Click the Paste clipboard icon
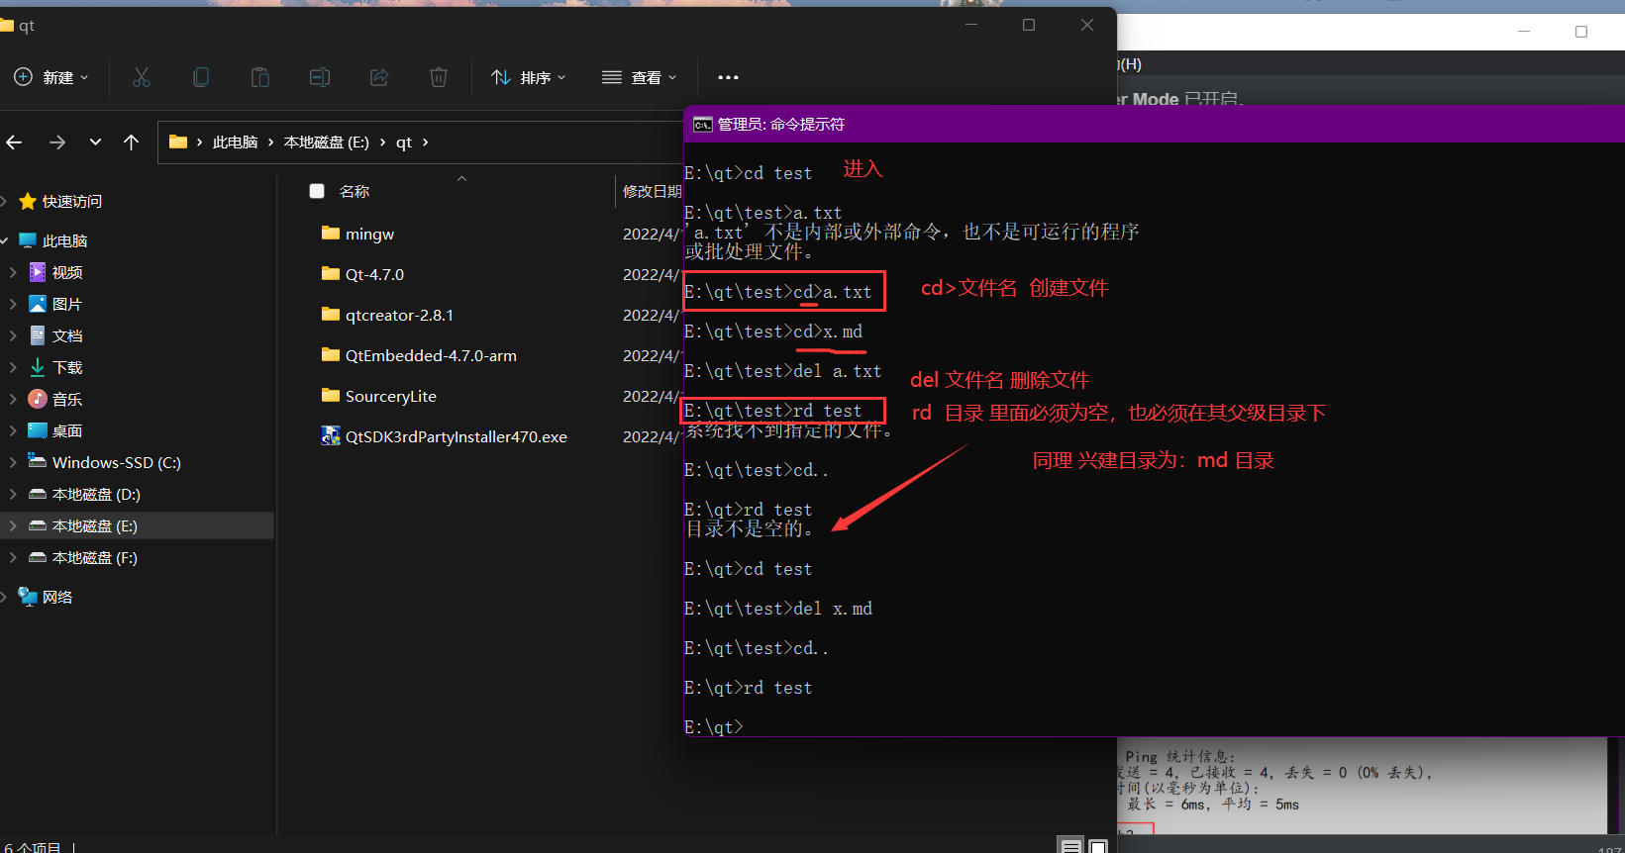This screenshot has height=853, width=1625. pyautogui.click(x=260, y=77)
